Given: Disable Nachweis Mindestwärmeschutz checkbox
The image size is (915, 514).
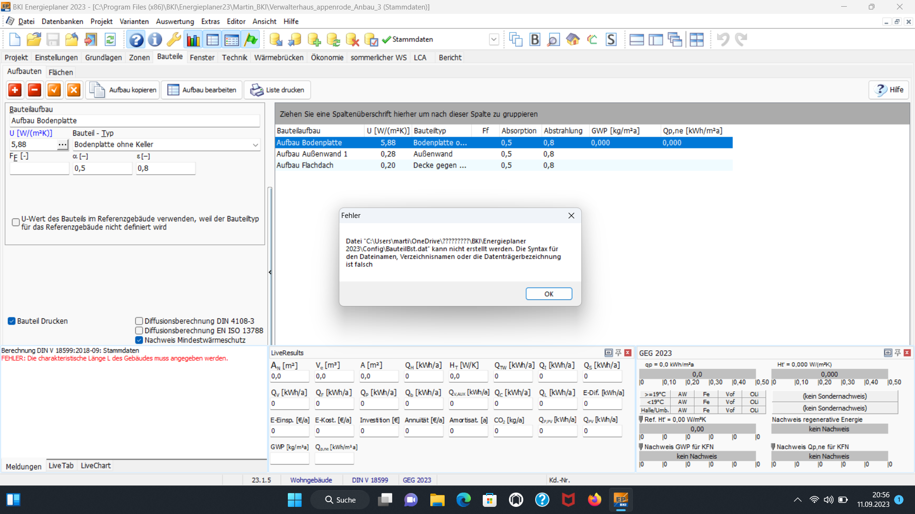Looking at the screenshot, I should click(139, 340).
